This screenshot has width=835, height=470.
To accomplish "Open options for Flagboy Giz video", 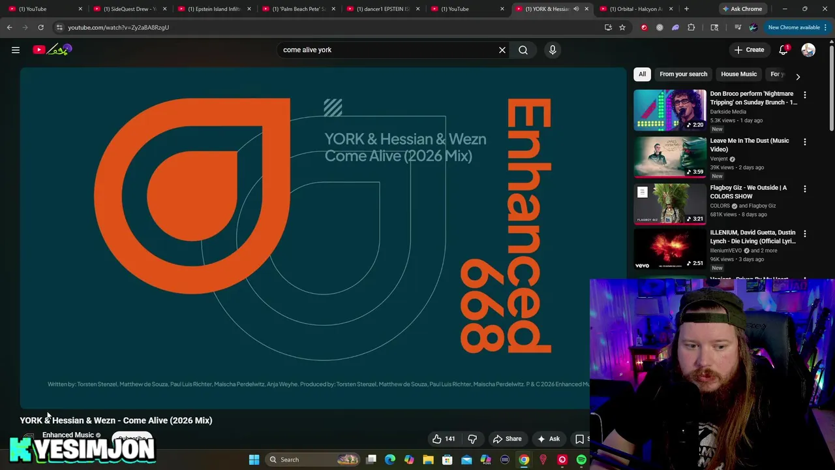I will [804, 189].
